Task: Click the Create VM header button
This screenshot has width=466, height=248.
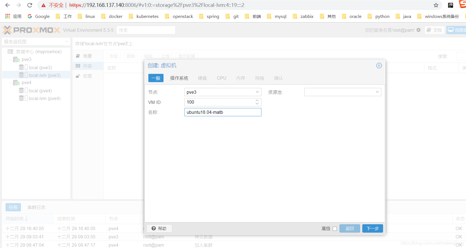Action: pyautogui.click(x=456, y=30)
